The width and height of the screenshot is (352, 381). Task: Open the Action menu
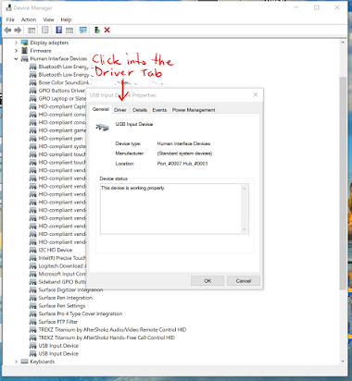pos(29,19)
